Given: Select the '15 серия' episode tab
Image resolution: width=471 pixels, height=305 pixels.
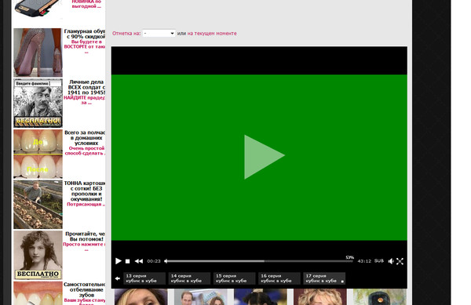Looking at the screenshot, I should click(234, 278).
